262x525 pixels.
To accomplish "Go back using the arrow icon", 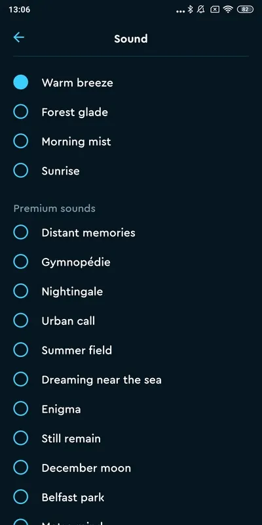I will [19, 37].
